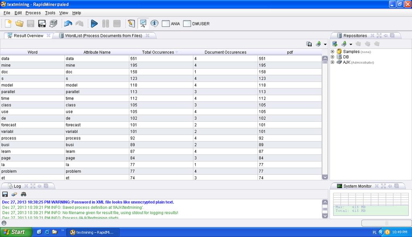Sort by the Attribute Name column header

97,52
